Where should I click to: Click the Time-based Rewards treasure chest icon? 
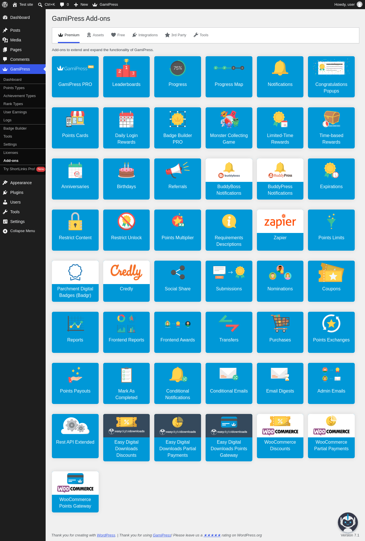tap(331, 119)
